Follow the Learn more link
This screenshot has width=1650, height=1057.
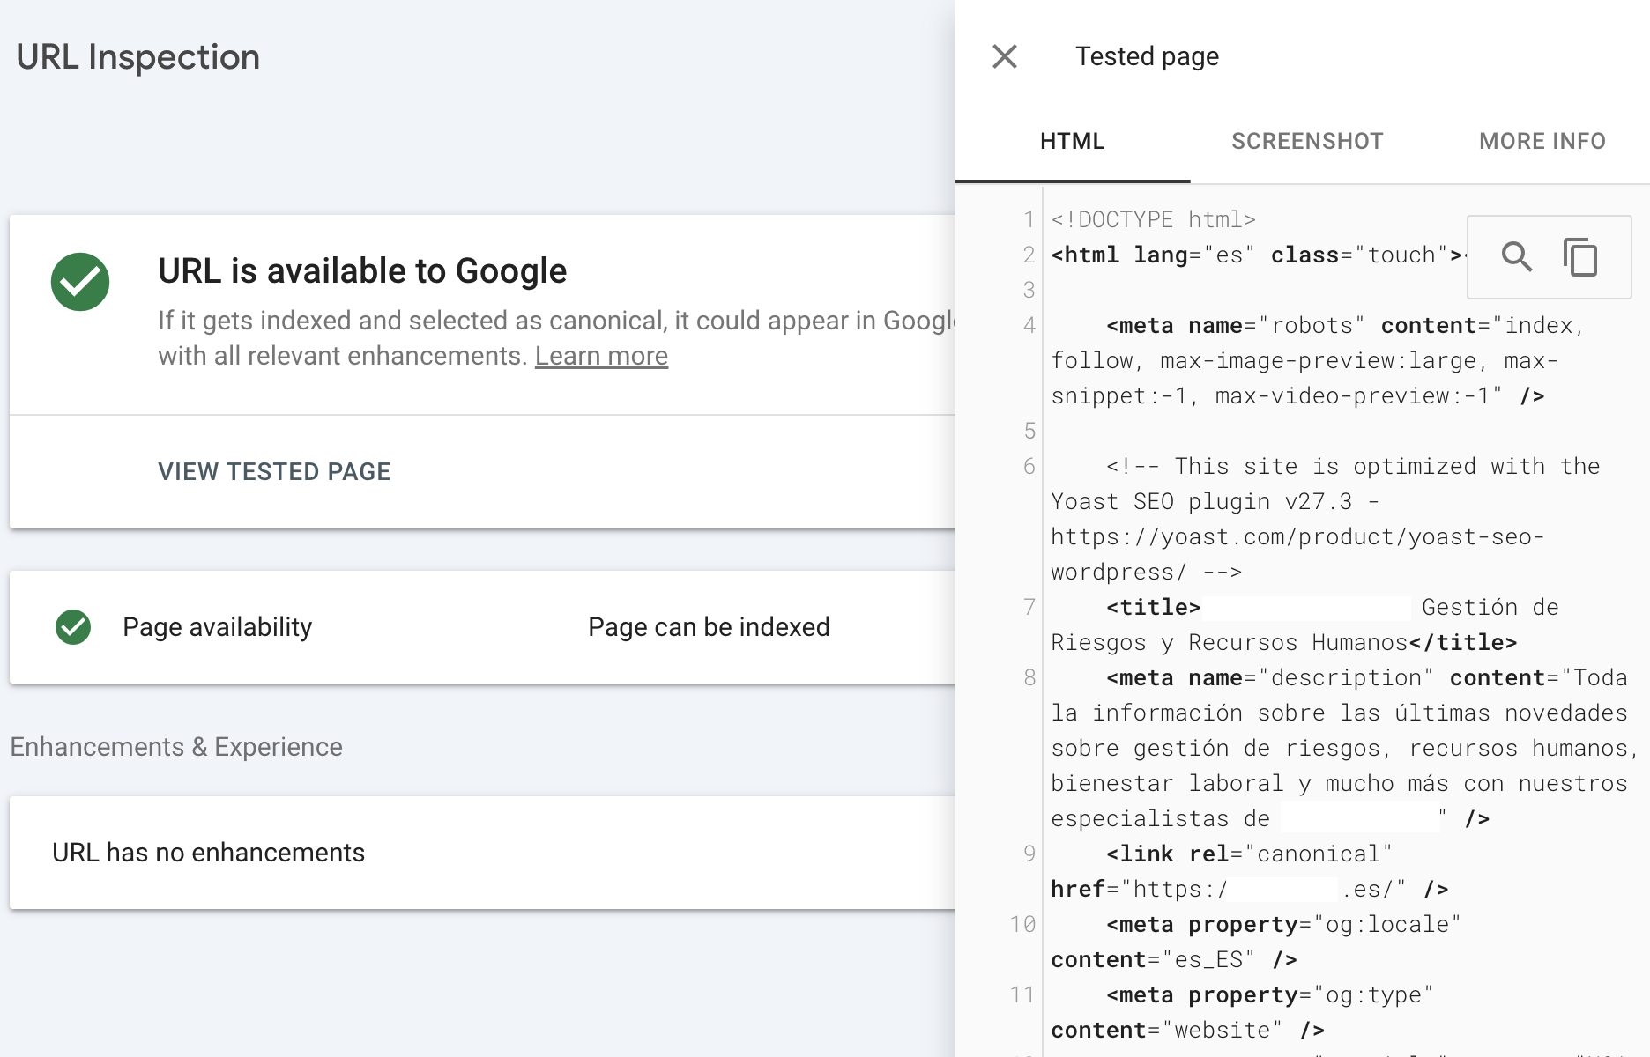pos(602,355)
